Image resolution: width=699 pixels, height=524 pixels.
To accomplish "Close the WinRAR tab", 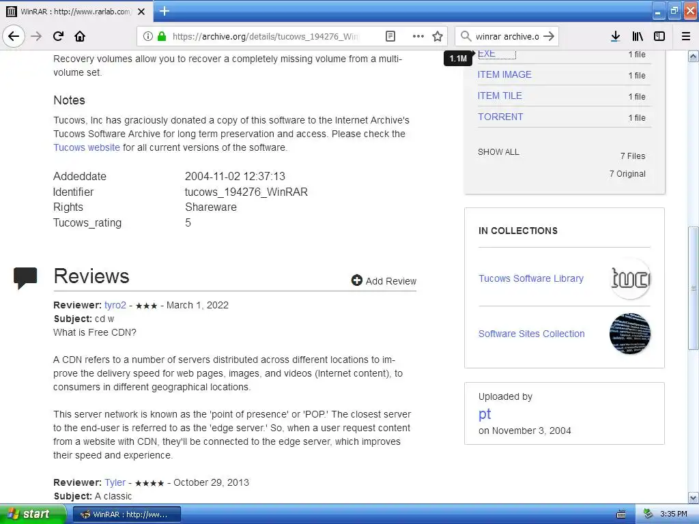I will point(141,12).
